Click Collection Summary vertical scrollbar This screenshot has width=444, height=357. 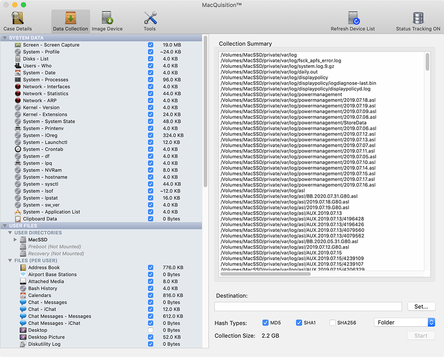click(x=427, y=62)
